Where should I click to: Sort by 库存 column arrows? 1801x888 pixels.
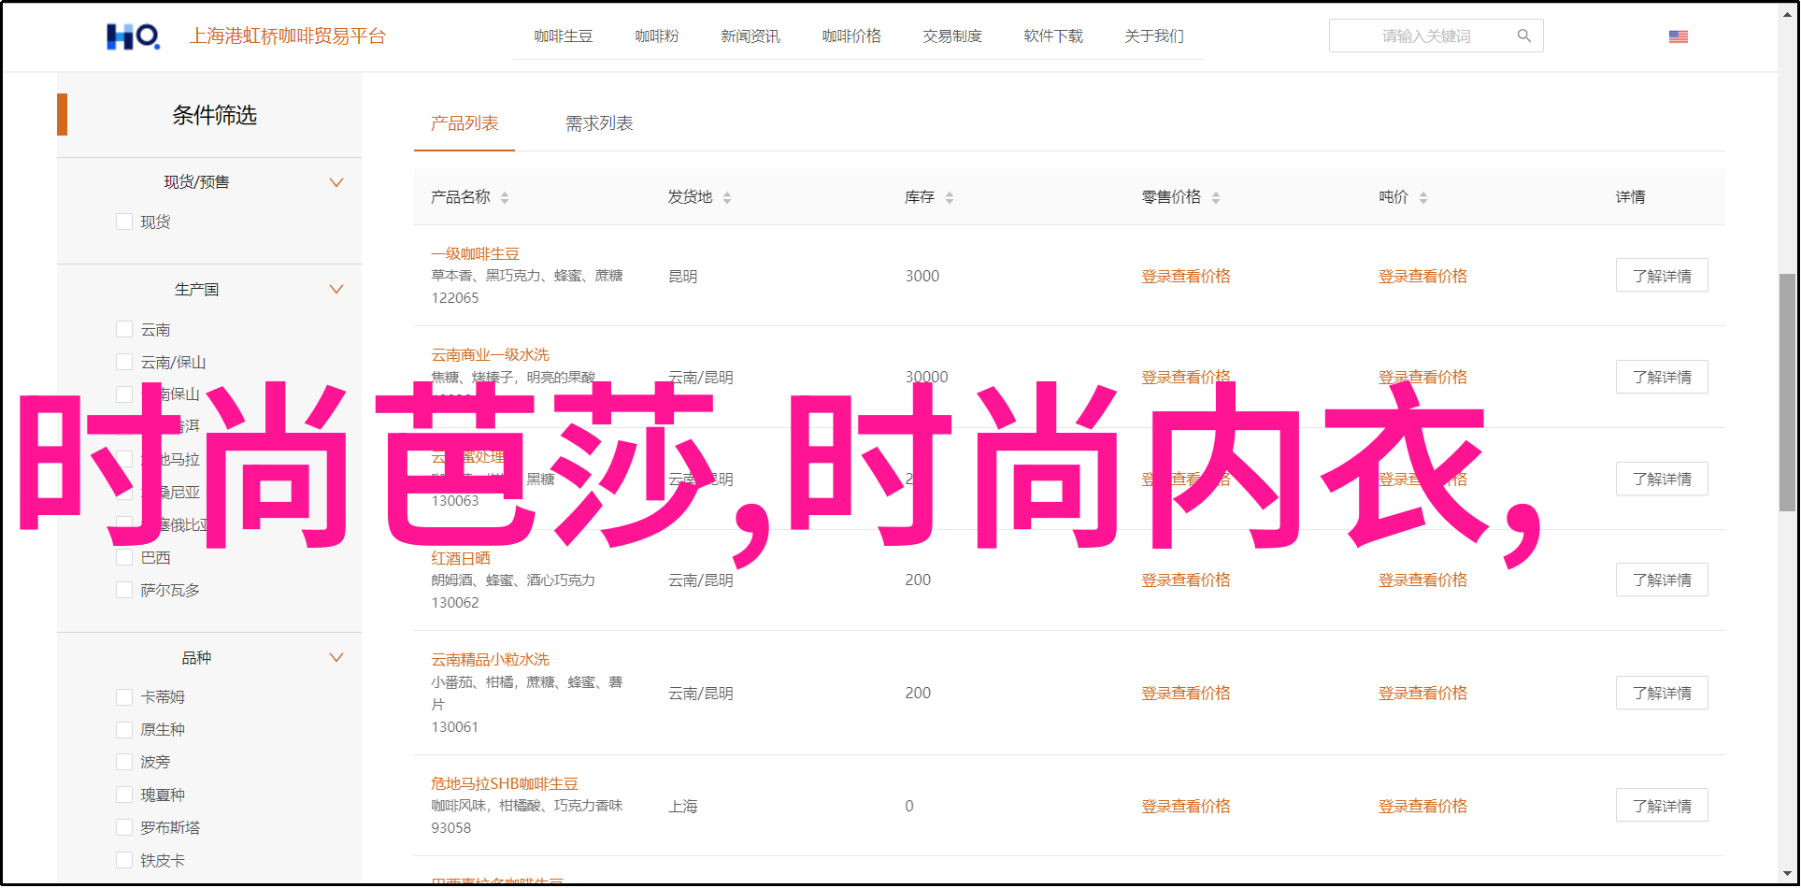[x=950, y=197]
